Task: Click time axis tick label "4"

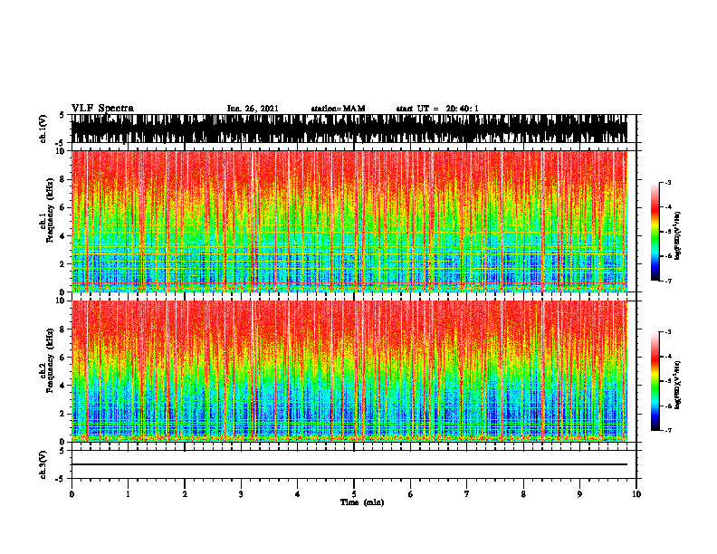Action: click(298, 494)
